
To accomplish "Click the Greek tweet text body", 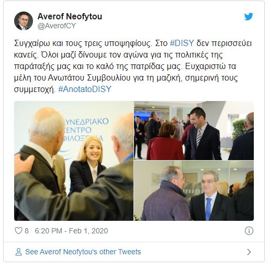I will click(x=132, y=66).
